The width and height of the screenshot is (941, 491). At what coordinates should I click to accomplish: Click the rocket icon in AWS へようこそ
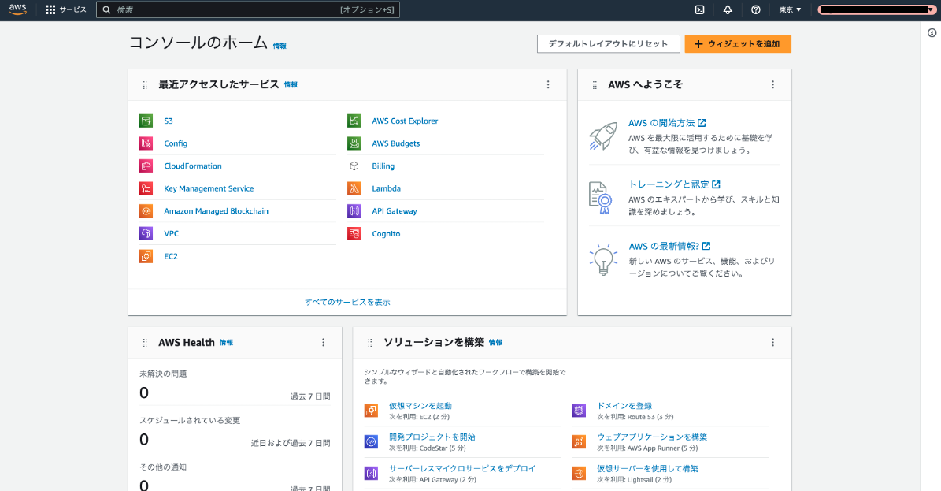coord(602,136)
